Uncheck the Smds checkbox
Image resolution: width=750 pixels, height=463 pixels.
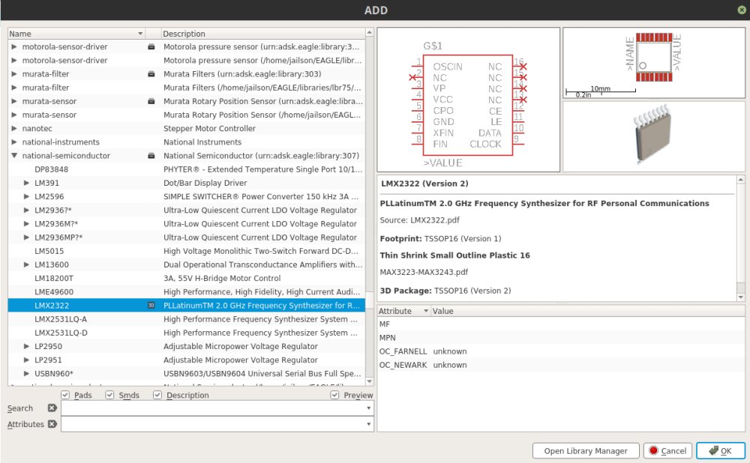coord(110,396)
